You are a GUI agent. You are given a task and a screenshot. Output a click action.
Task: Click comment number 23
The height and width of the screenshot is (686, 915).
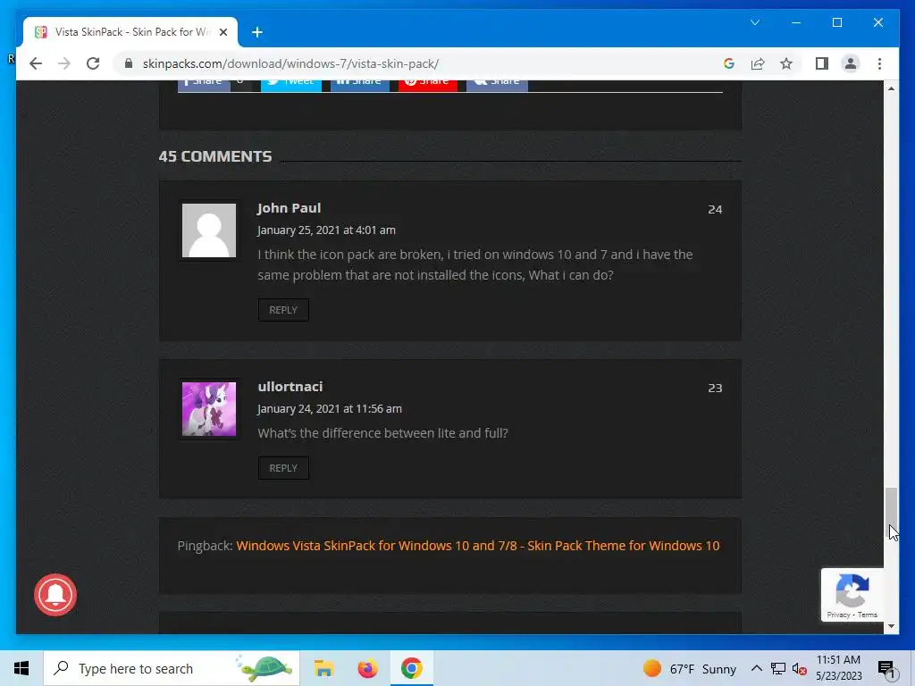pyautogui.click(x=715, y=388)
